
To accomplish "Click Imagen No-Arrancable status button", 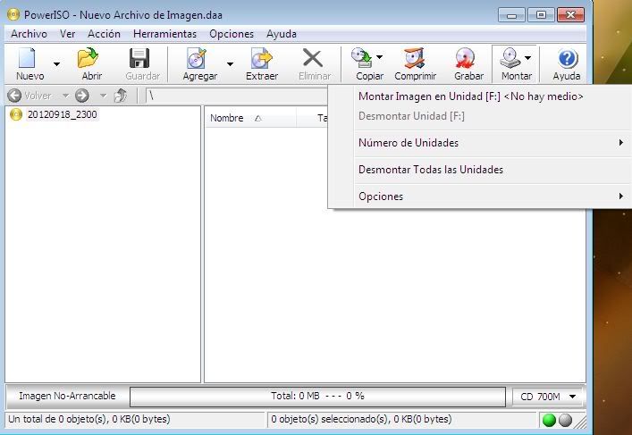I will pos(67,396).
